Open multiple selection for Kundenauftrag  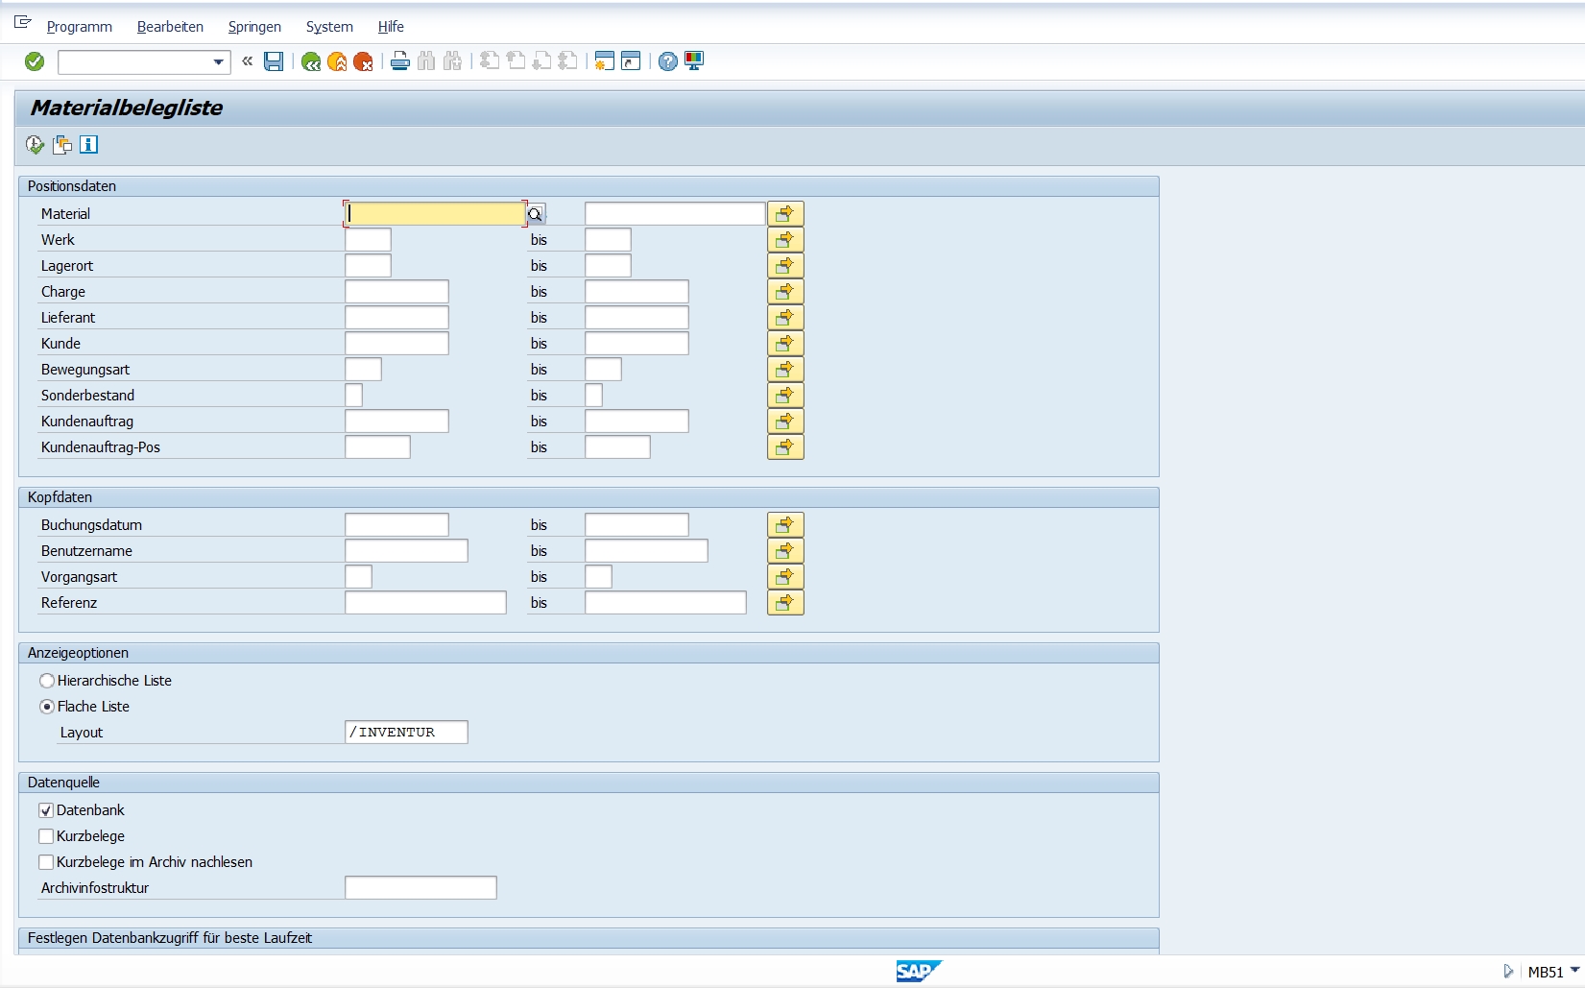[785, 421]
